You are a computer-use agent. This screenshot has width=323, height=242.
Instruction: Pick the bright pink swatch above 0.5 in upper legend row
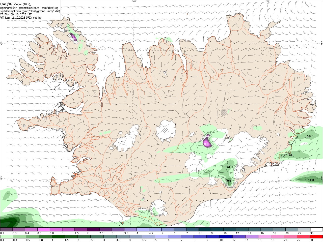coord(43,229)
